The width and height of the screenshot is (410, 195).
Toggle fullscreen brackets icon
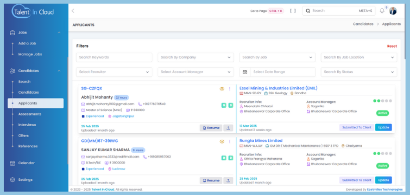pyautogui.click(x=293, y=11)
